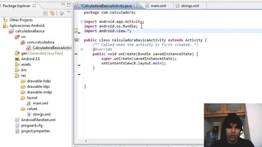Minimize the Package Explorer panel

pyautogui.click(x=63, y=4)
